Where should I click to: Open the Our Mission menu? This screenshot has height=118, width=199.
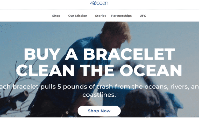click(78, 16)
